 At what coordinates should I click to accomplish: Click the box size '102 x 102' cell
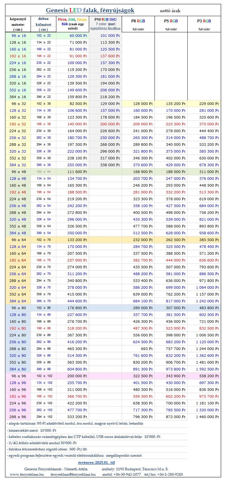43,376
